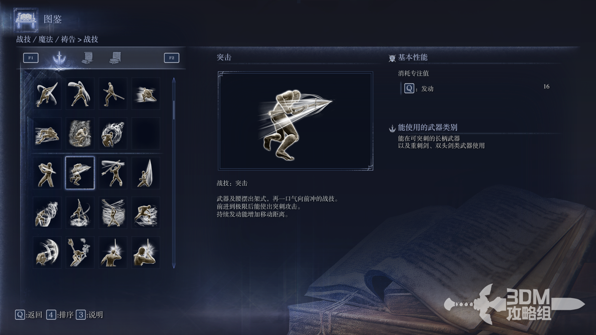Choose the axe-wielding figure with smoke icon
Image resolution: width=596 pixels, height=335 pixels.
80,252
